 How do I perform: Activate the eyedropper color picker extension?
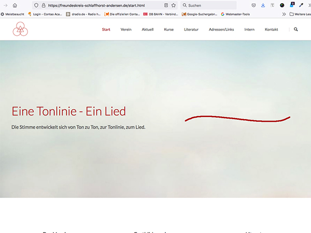tap(301, 5)
